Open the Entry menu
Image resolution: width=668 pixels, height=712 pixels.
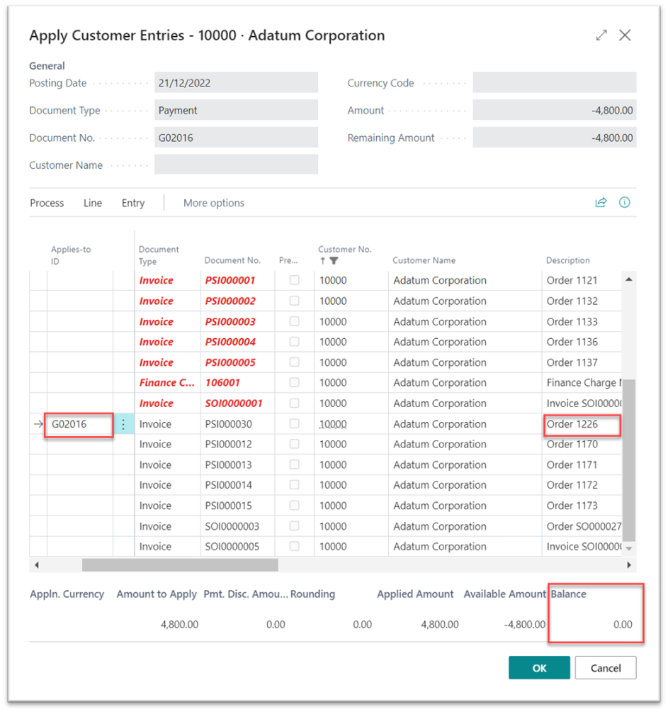pos(132,203)
